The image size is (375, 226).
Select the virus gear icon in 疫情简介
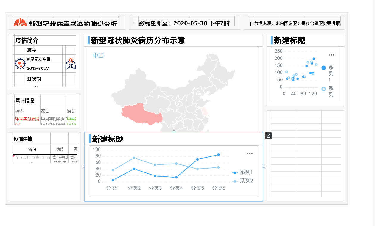coord(20,63)
